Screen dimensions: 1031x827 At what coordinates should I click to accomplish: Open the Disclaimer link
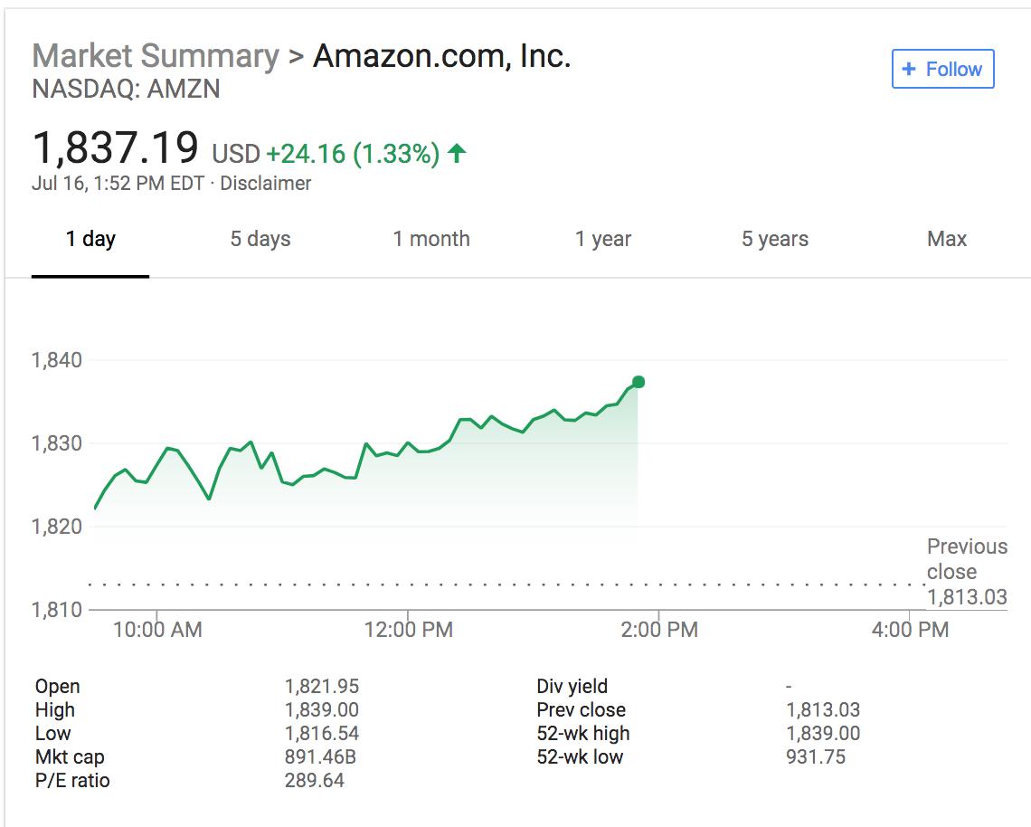point(266,183)
